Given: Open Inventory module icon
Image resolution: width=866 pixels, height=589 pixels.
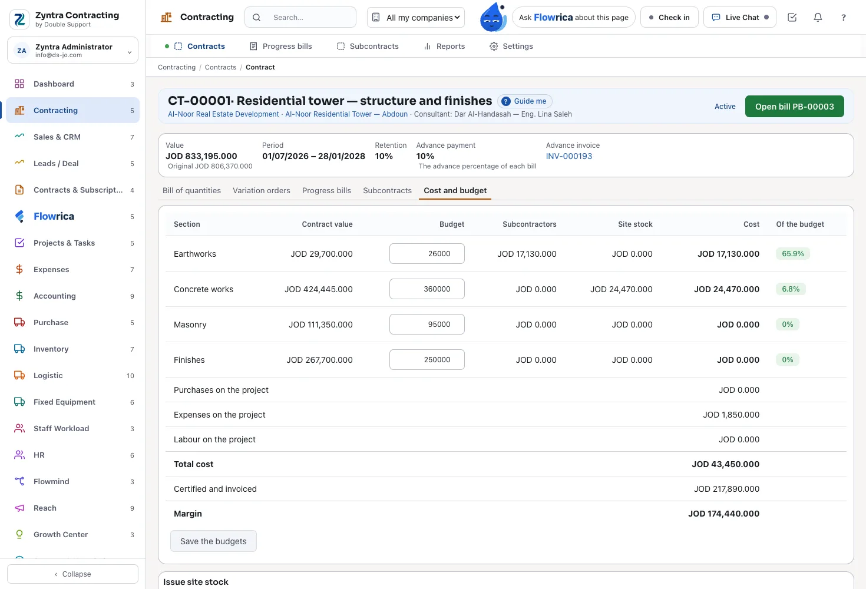Looking at the screenshot, I should click(x=19, y=349).
